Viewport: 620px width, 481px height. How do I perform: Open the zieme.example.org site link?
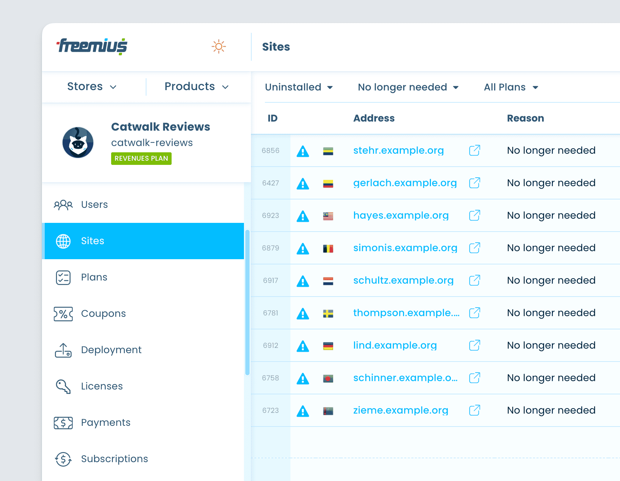tap(401, 410)
